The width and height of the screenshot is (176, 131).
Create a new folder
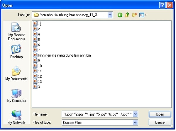tap(134, 15)
